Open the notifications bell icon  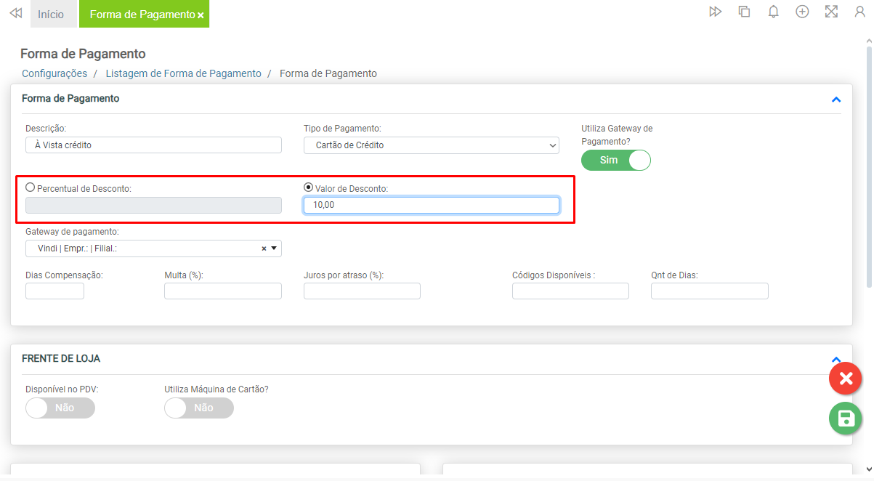(774, 12)
